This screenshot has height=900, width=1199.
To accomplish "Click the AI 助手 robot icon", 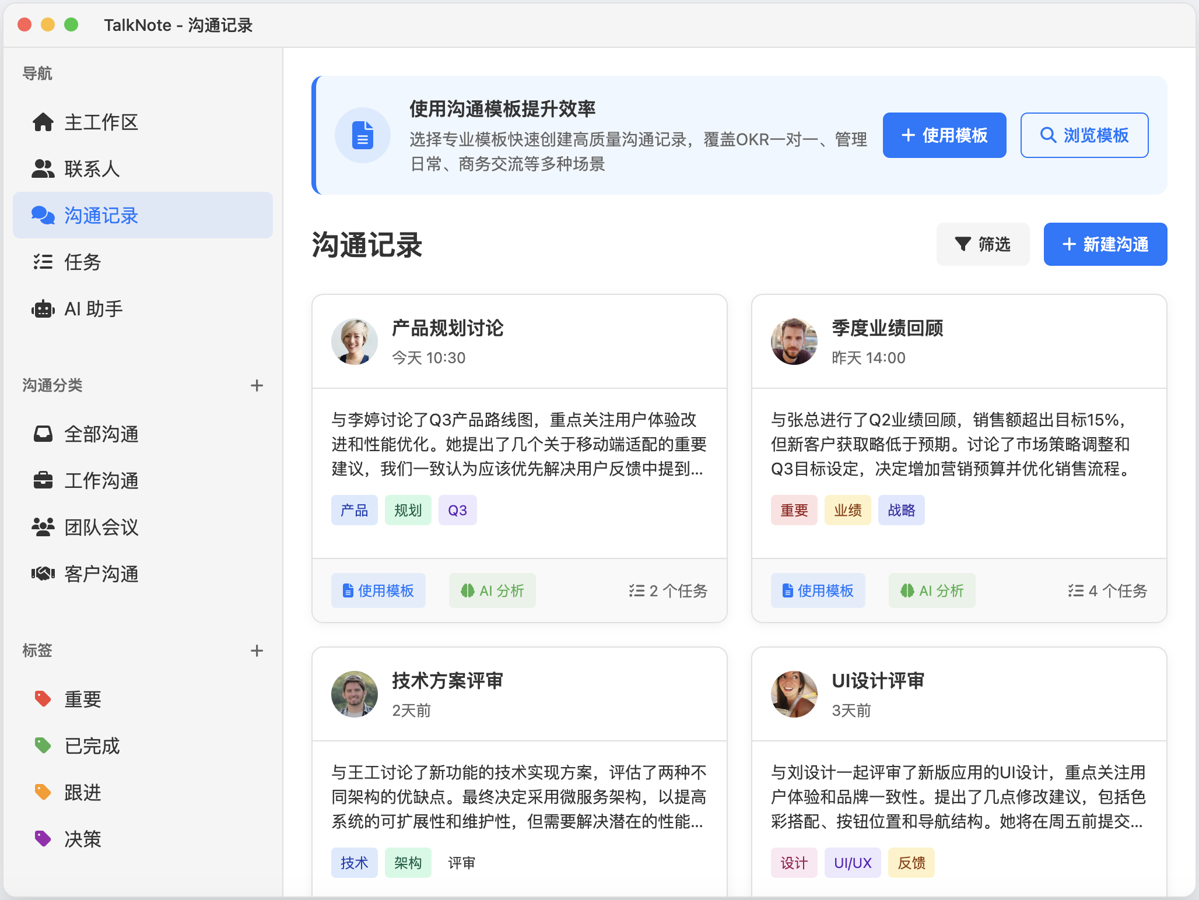I will [43, 309].
